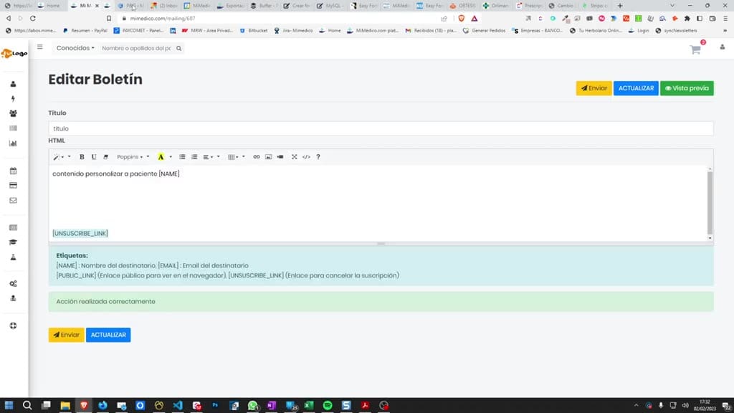Apply yellow highlight text color
The width and height of the screenshot is (734, 413).
[161, 157]
